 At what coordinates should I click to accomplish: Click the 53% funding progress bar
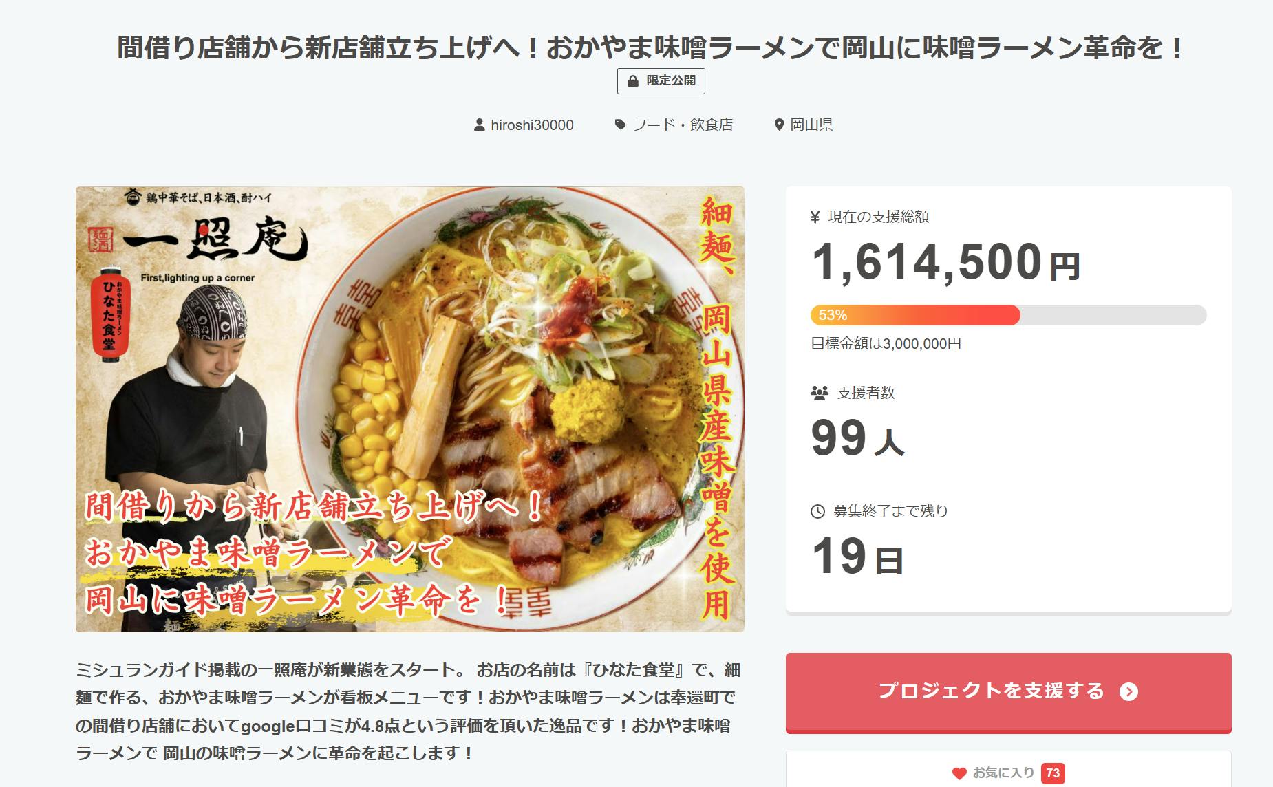click(1008, 315)
